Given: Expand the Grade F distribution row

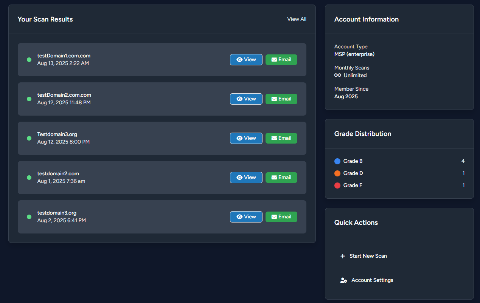Looking at the screenshot, I should (x=399, y=185).
